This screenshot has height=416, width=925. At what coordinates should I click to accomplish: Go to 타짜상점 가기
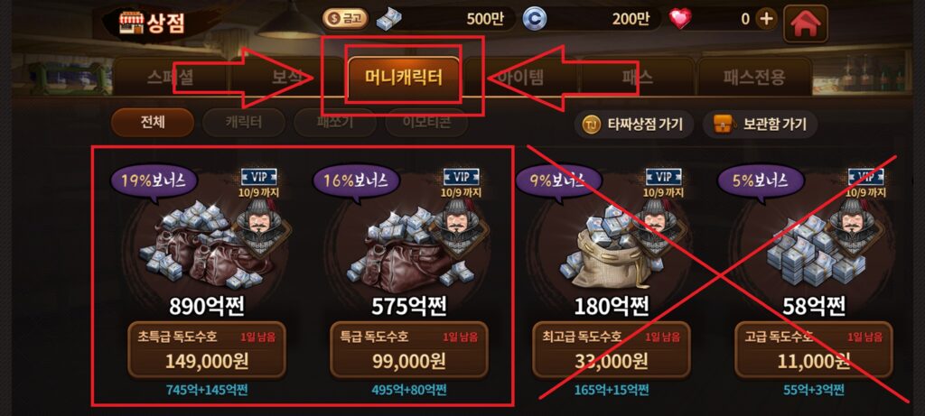(633, 125)
